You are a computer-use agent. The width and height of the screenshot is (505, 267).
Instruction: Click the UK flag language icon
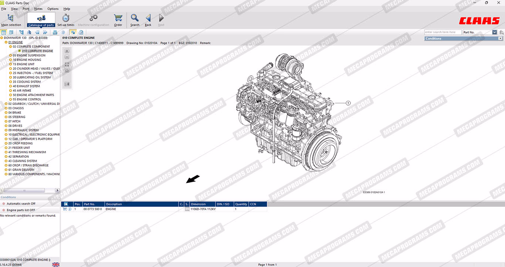(56, 264)
